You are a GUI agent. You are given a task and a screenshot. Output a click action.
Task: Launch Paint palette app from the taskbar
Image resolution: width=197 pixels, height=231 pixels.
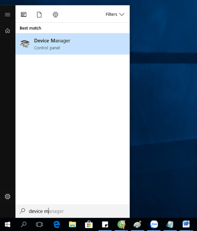(137, 224)
